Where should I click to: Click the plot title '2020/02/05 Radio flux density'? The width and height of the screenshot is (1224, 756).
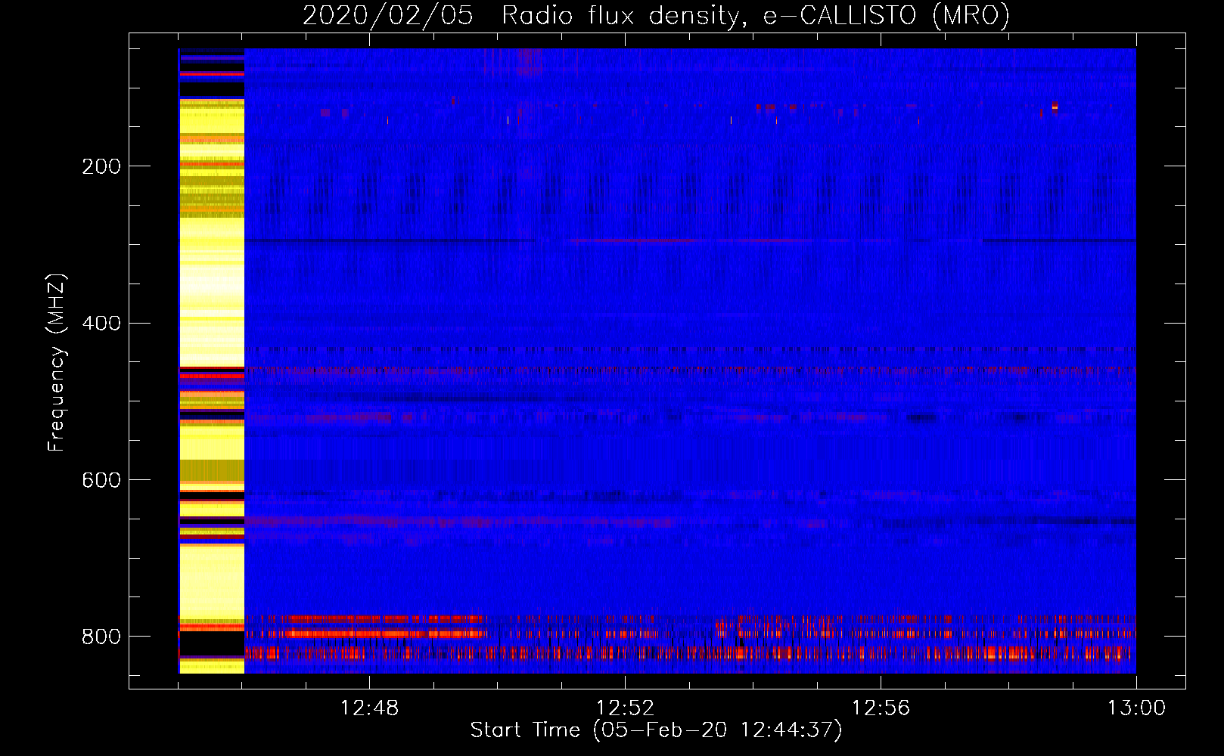coord(657,15)
